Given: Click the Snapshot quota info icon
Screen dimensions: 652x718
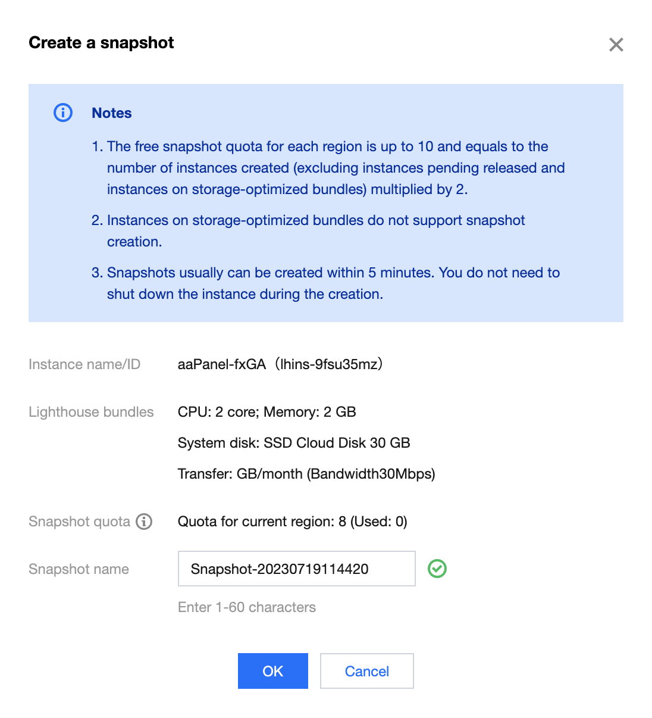Looking at the screenshot, I should [144, 522].
